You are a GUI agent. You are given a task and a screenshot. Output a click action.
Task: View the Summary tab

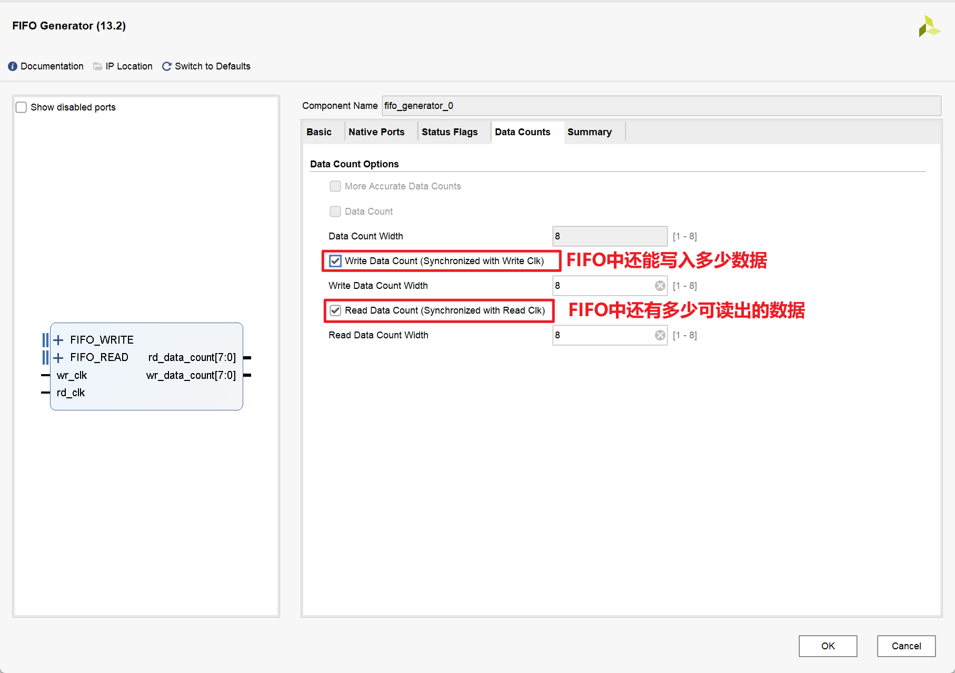coord(590,132)
